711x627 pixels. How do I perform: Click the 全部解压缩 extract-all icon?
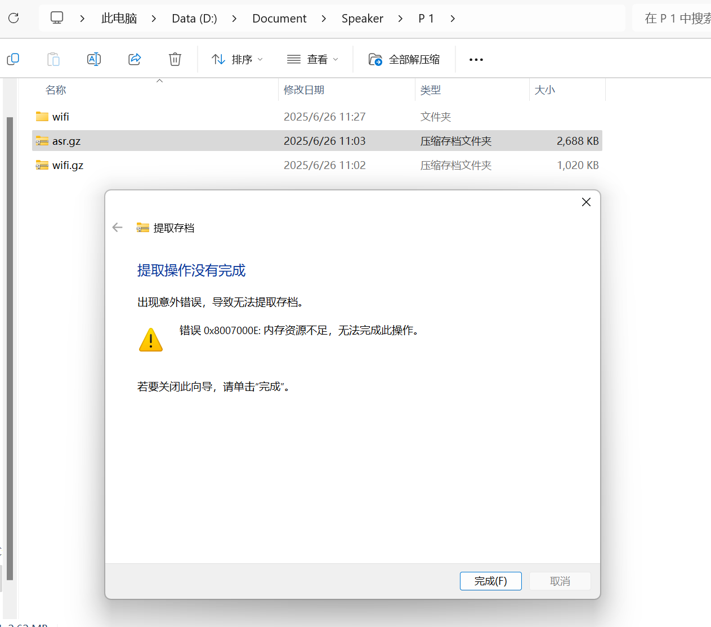click(x=375, y=59)
